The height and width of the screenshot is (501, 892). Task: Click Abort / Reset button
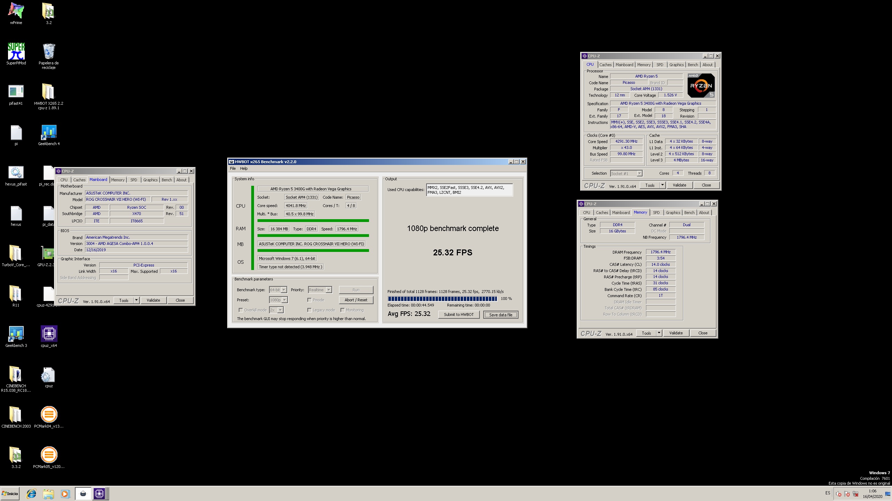(356, 300)
